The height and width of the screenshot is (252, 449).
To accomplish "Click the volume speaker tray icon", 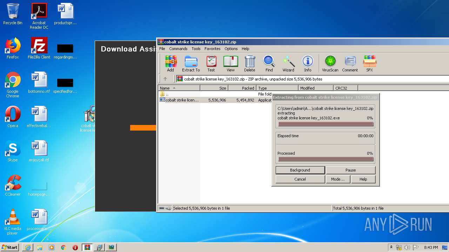I will coord(408,247).
